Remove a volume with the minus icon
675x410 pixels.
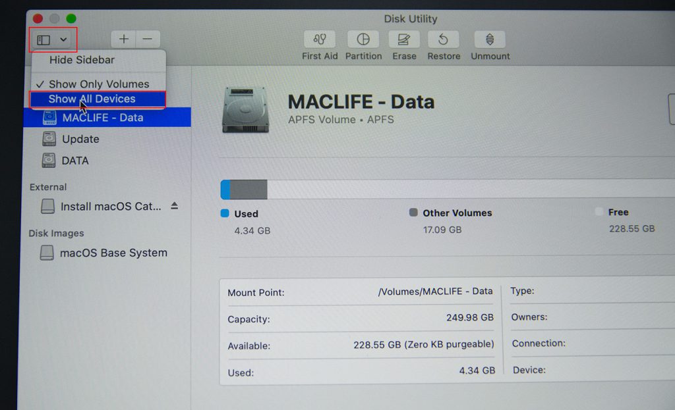[147, 38]
